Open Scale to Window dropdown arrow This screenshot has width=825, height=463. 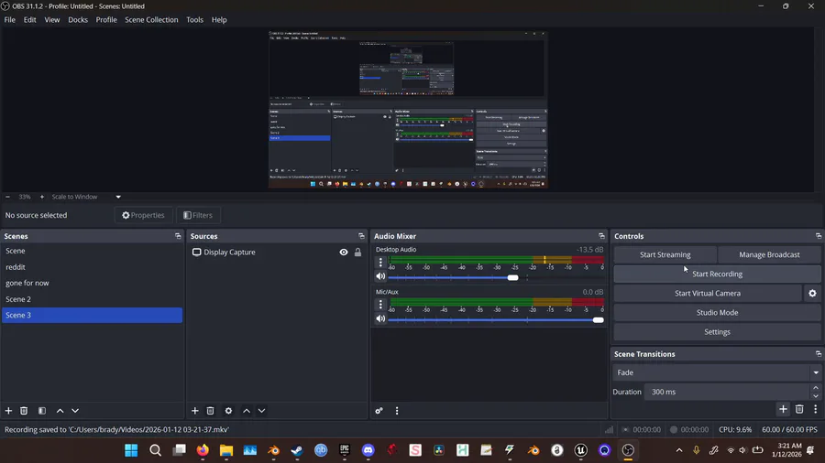[118, 197]
